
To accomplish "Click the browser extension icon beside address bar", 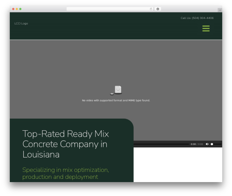I will tap(158, 9).
